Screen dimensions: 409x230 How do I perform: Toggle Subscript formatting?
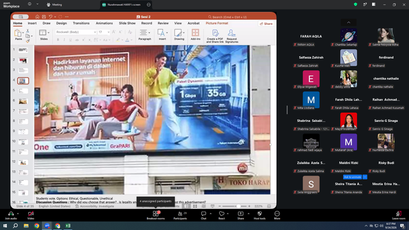(89, 40)
